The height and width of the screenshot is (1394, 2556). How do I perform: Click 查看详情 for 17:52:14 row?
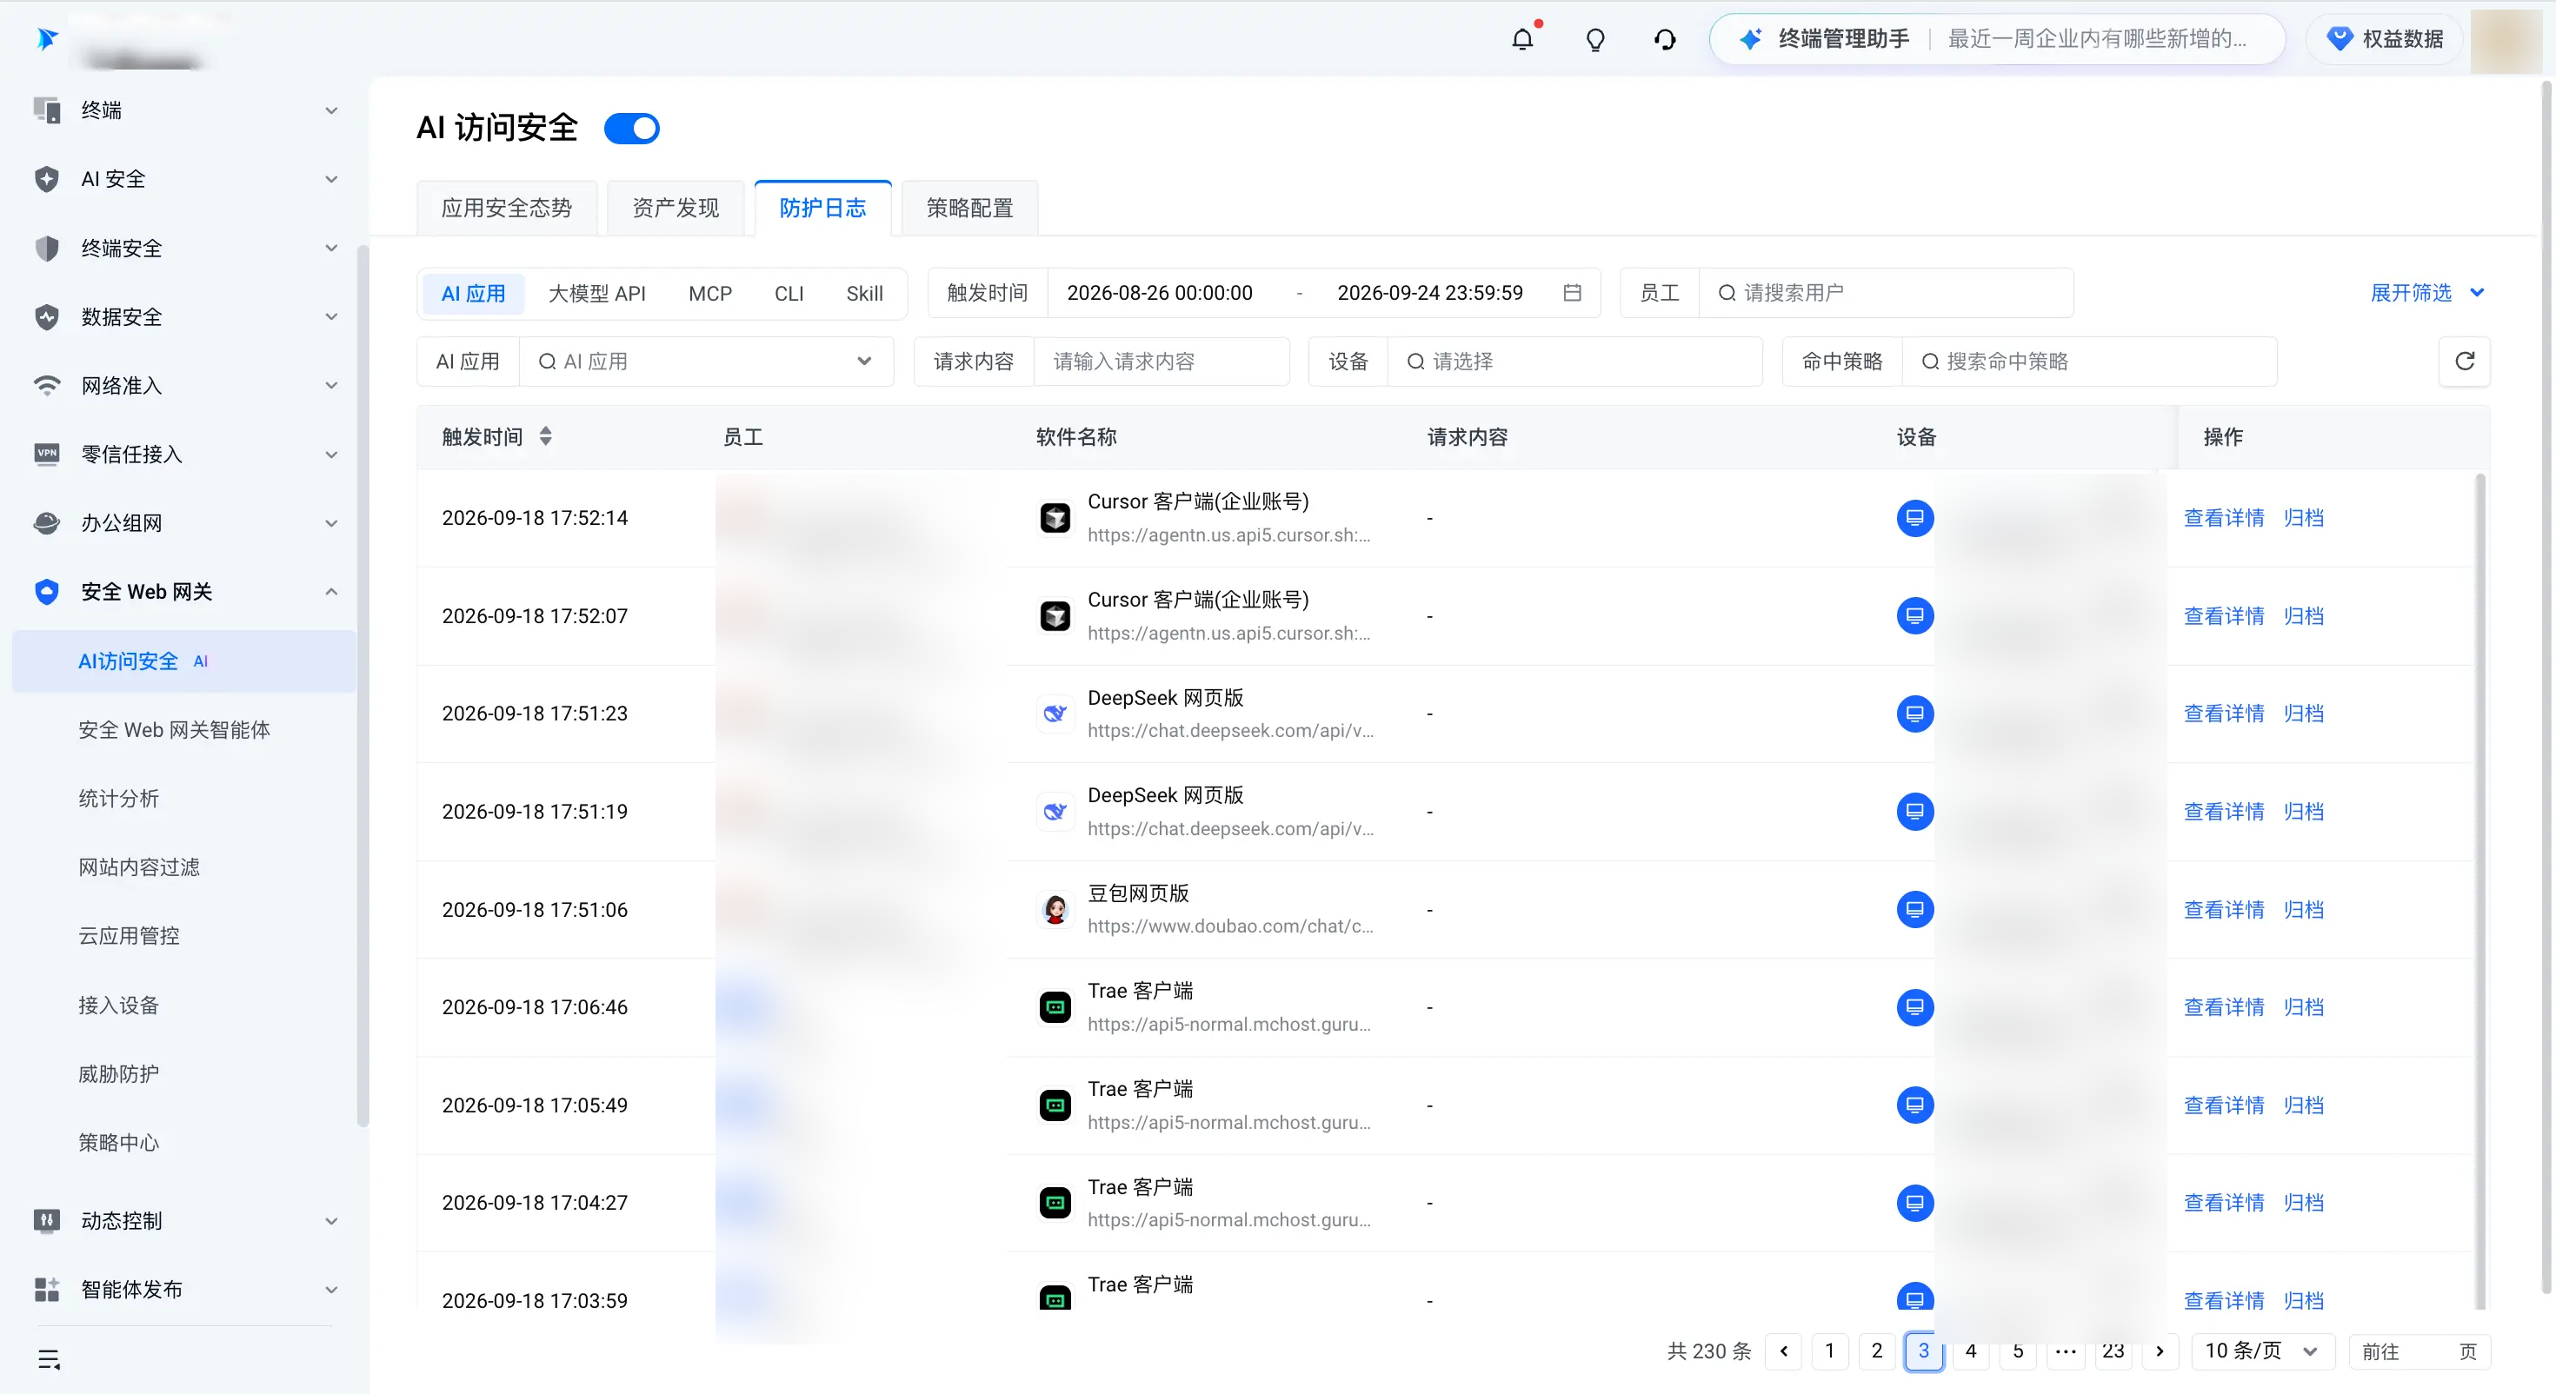pyautogui.click(x=2224, y=518)
